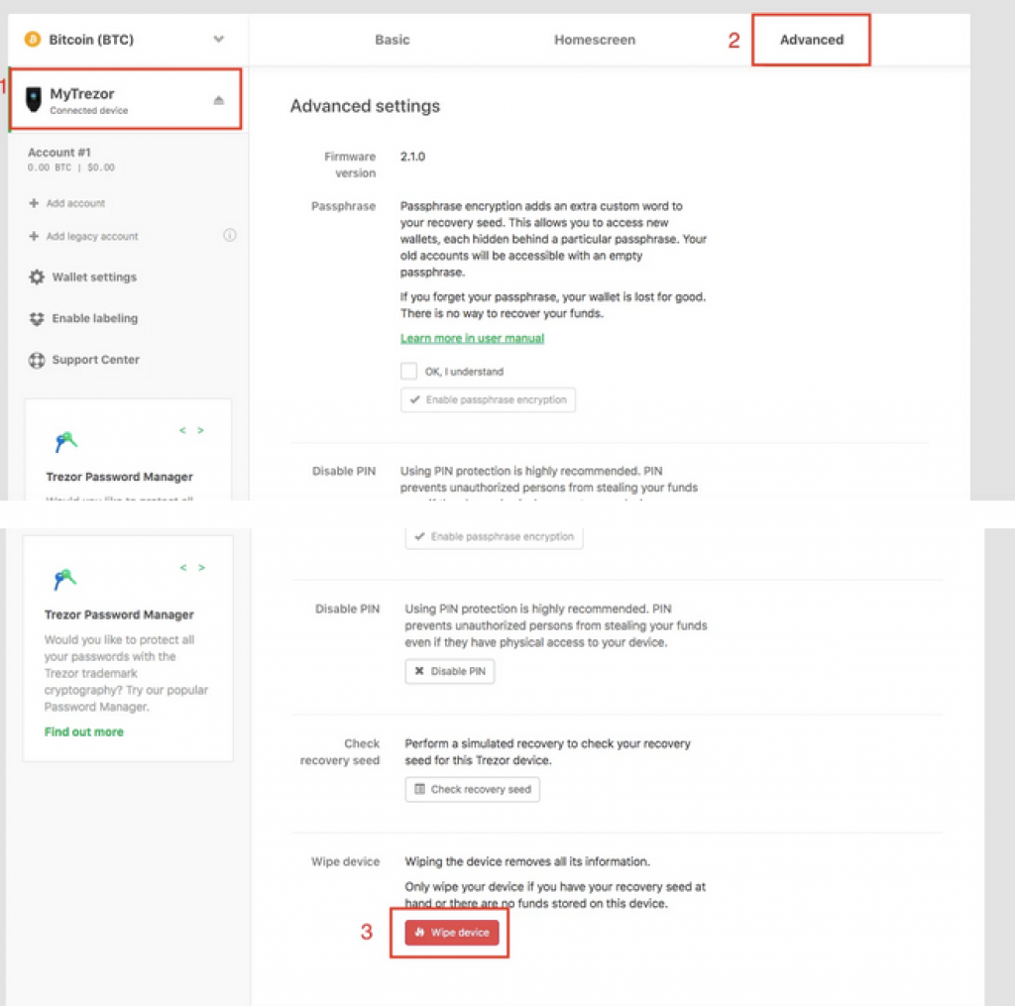Click the eject icon beside MyTrezor
Image resolution: width=1015 pixels, height=1006 pixels.
point(219,100)
